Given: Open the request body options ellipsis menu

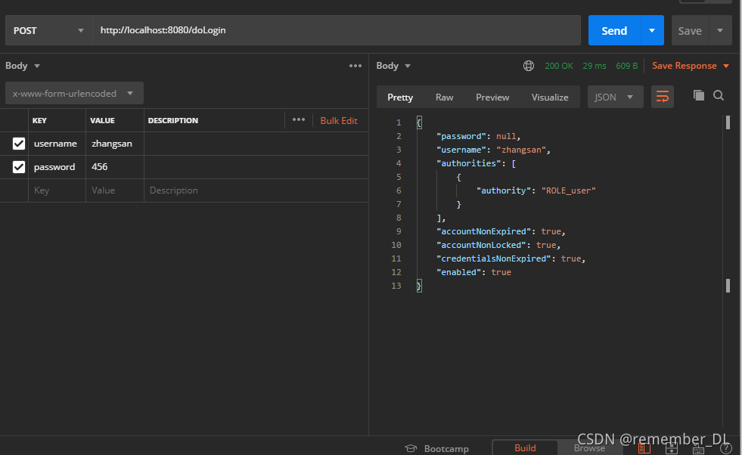Looking at the screenshot, I should [355, 66].
